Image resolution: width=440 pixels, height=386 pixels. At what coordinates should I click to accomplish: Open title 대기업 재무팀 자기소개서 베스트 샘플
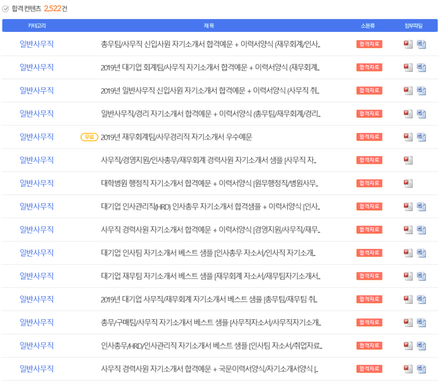210,276
